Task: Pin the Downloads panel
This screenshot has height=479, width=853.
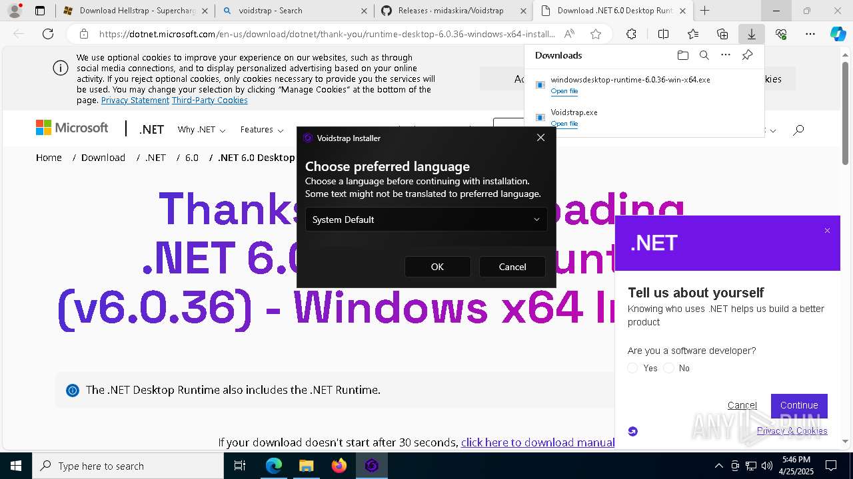Action: (747, 55)
